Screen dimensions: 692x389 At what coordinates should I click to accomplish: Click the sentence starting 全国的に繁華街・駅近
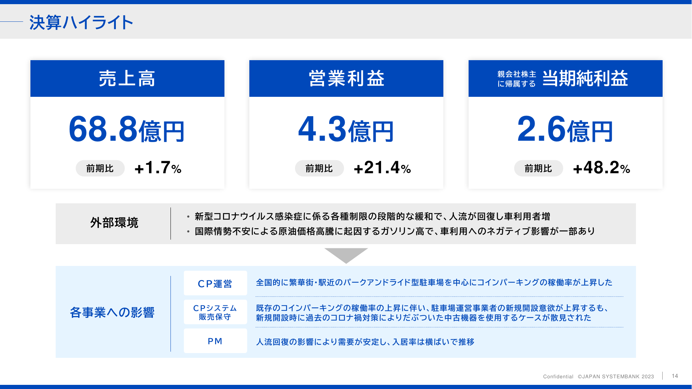[x=434, y=283]
